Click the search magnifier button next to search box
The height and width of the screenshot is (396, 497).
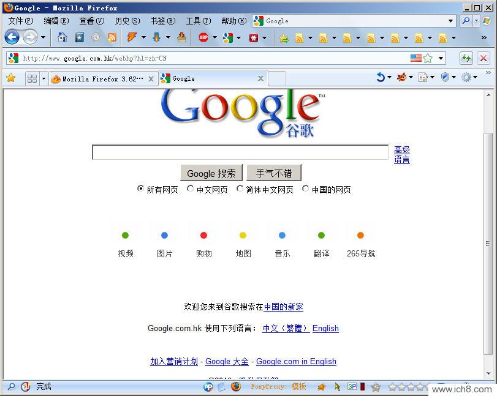[x=466, y=21]
